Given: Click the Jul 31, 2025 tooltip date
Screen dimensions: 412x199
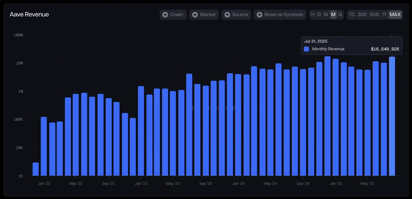Looking at the screenshot, I should pyautogui.click(x=315, y=41).
